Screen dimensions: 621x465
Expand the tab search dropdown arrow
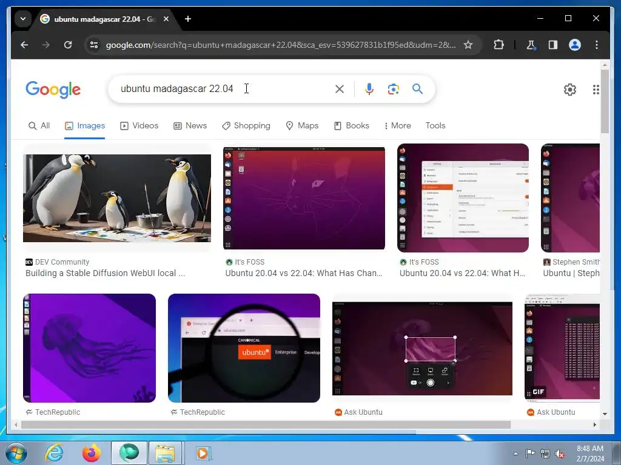(x=23, y=19)
